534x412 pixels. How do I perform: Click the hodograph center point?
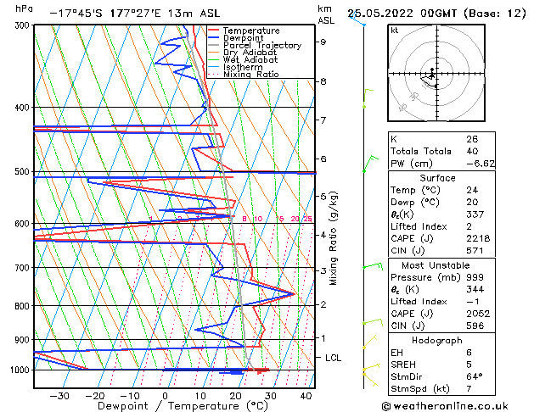[x=436, y=74]
